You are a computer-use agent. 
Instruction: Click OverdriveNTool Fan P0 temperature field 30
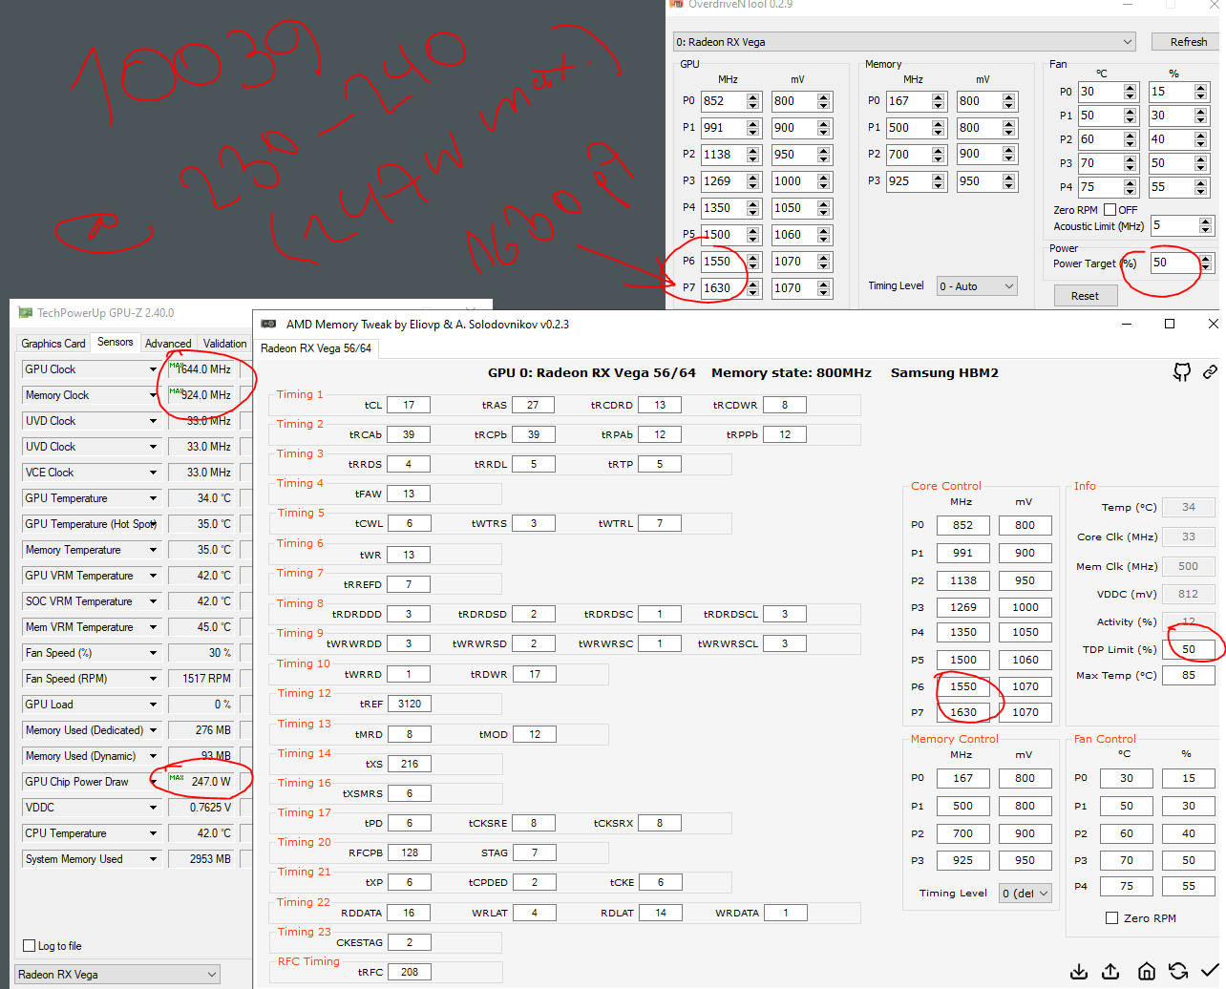pyautogui.click(x=1101, y=92)
